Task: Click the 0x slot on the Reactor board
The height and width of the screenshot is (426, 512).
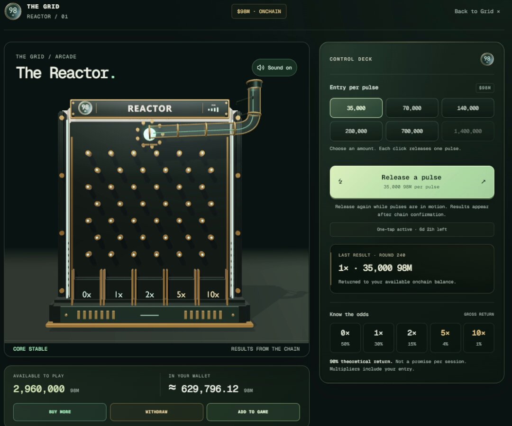Action: tap(87, 294)
